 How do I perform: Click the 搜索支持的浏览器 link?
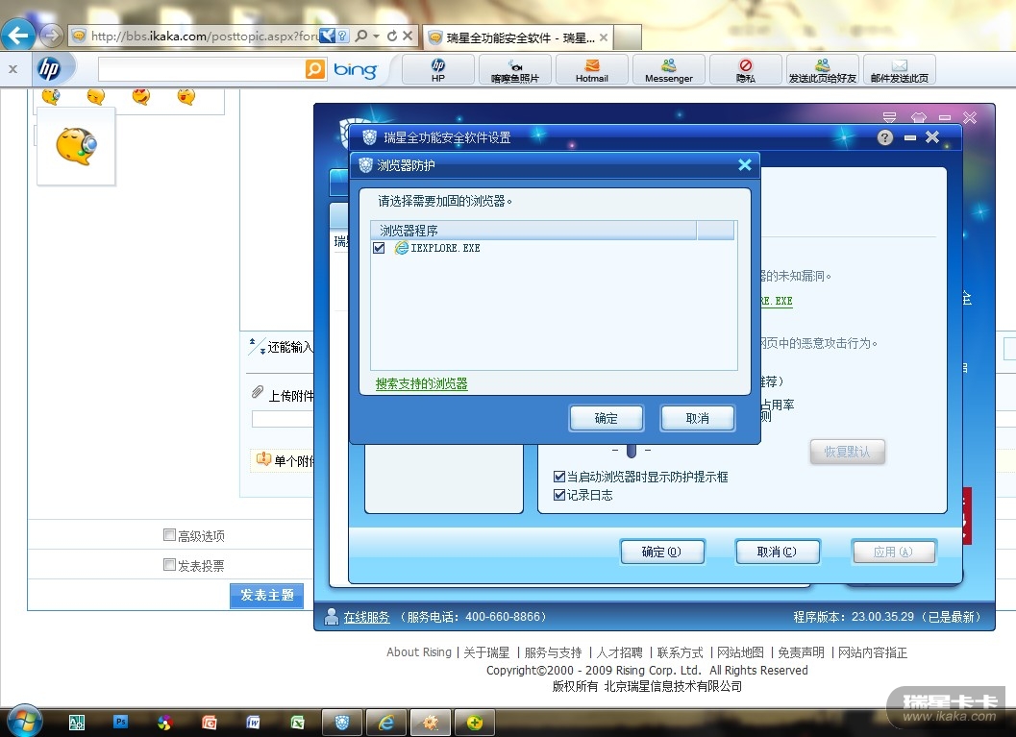tap(422, 383)
